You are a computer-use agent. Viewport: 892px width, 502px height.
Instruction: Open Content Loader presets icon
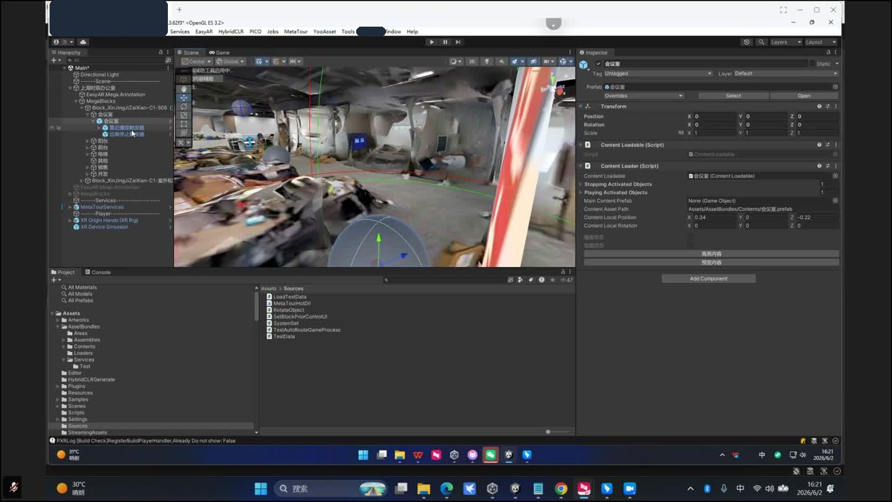pyautogui.click(x=828, y=166)
